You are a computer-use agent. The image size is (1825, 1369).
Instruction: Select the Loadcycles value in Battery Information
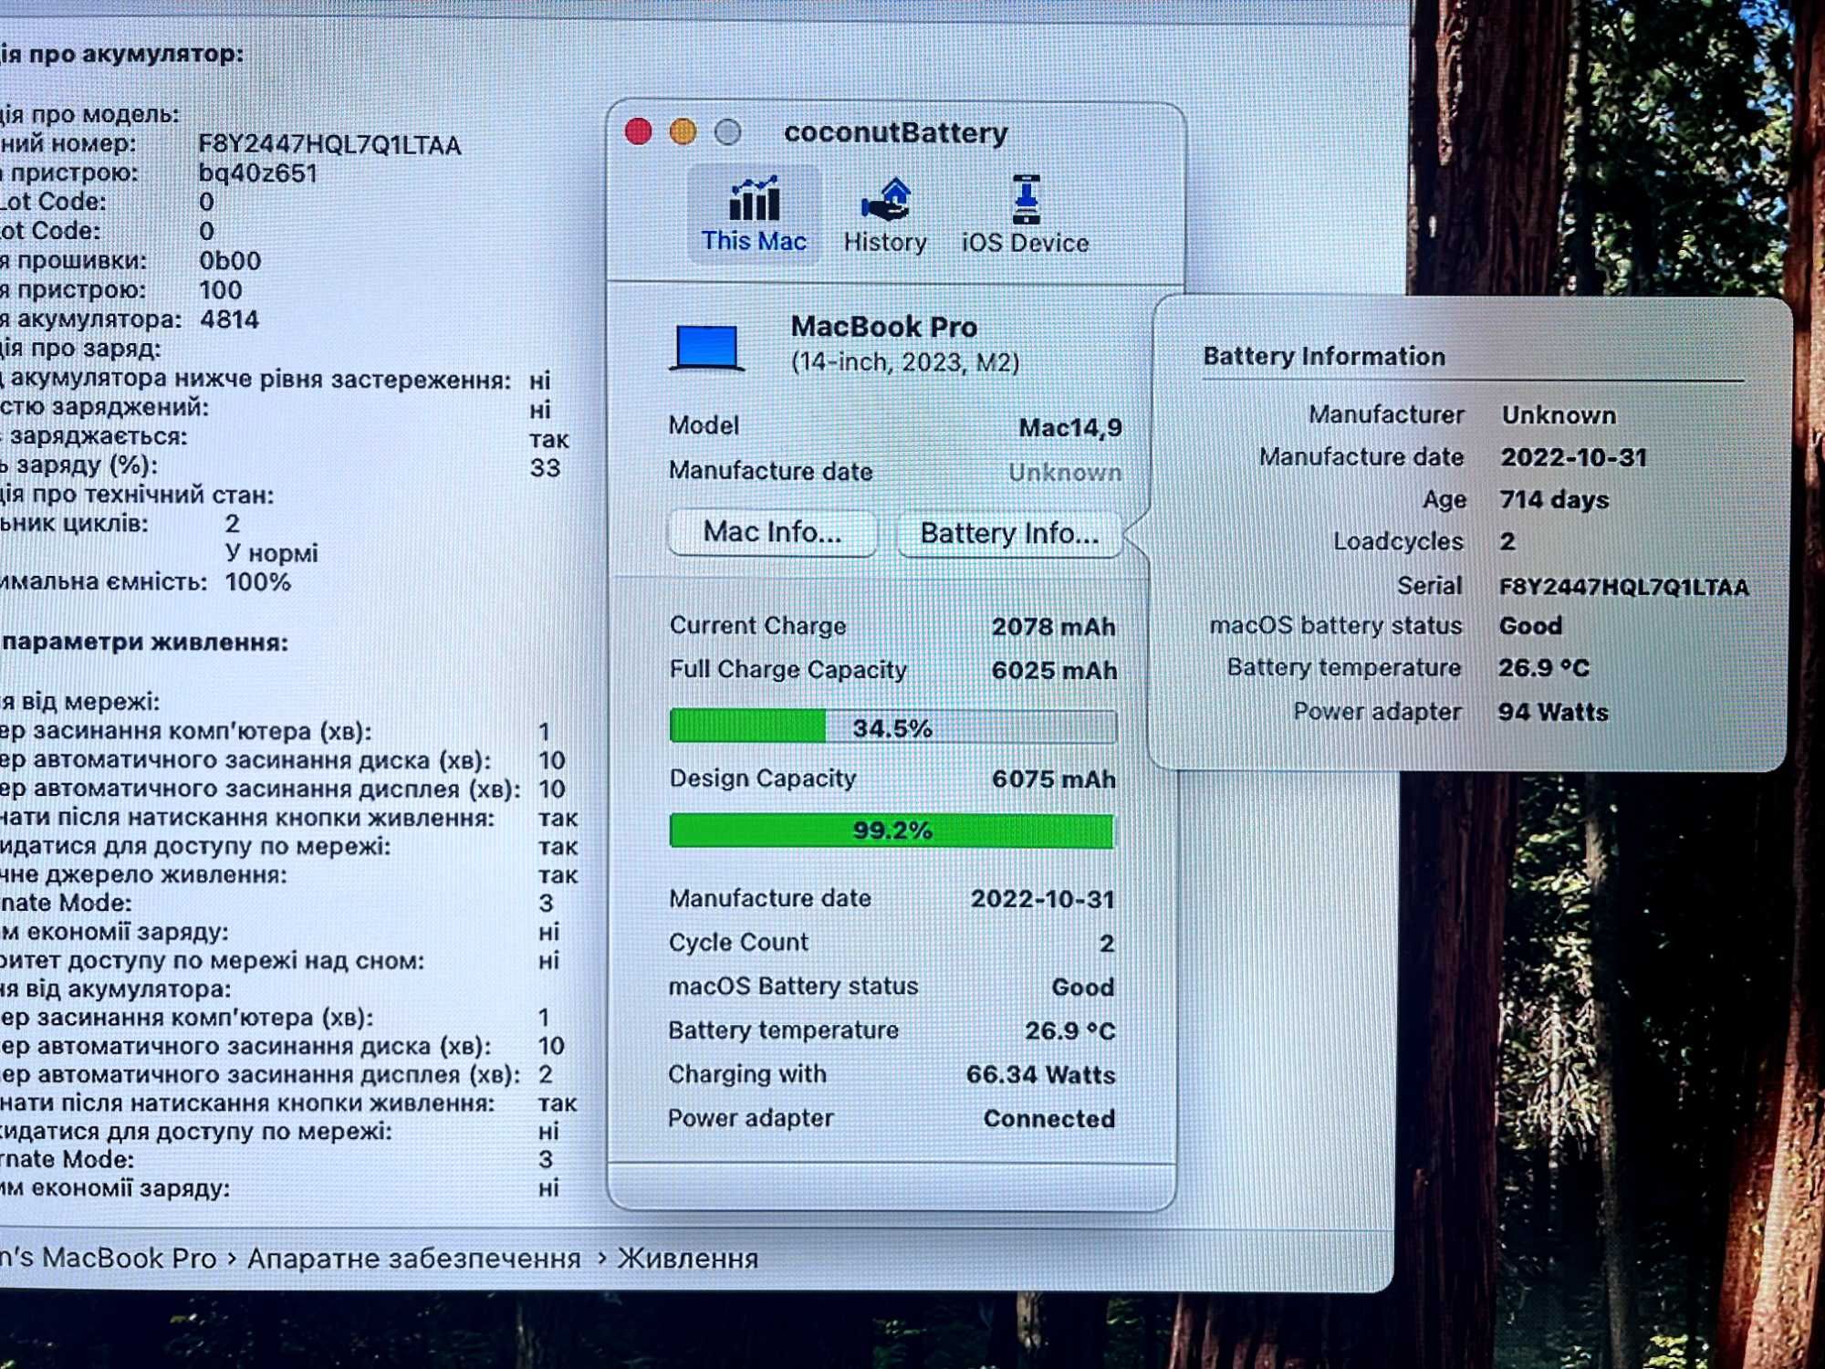[x=1507, y=542]
